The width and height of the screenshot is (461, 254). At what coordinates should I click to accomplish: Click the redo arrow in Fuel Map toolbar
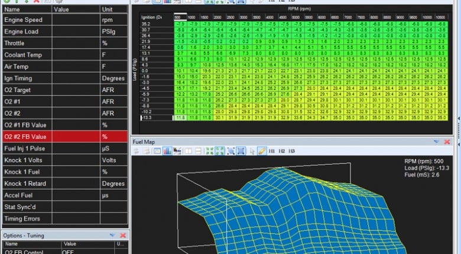147,151
